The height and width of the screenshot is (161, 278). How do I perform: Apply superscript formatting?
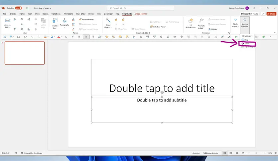tap(73, 37)
